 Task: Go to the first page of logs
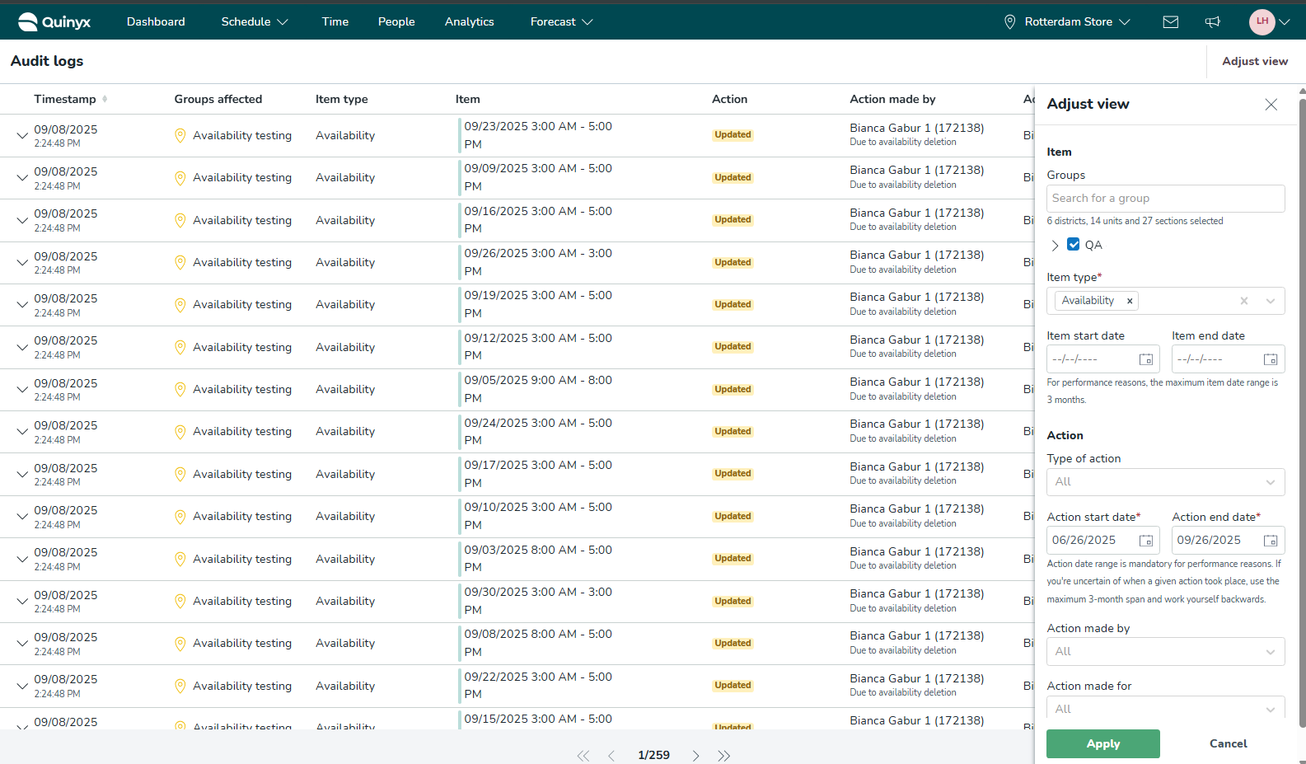click(583, 756)
